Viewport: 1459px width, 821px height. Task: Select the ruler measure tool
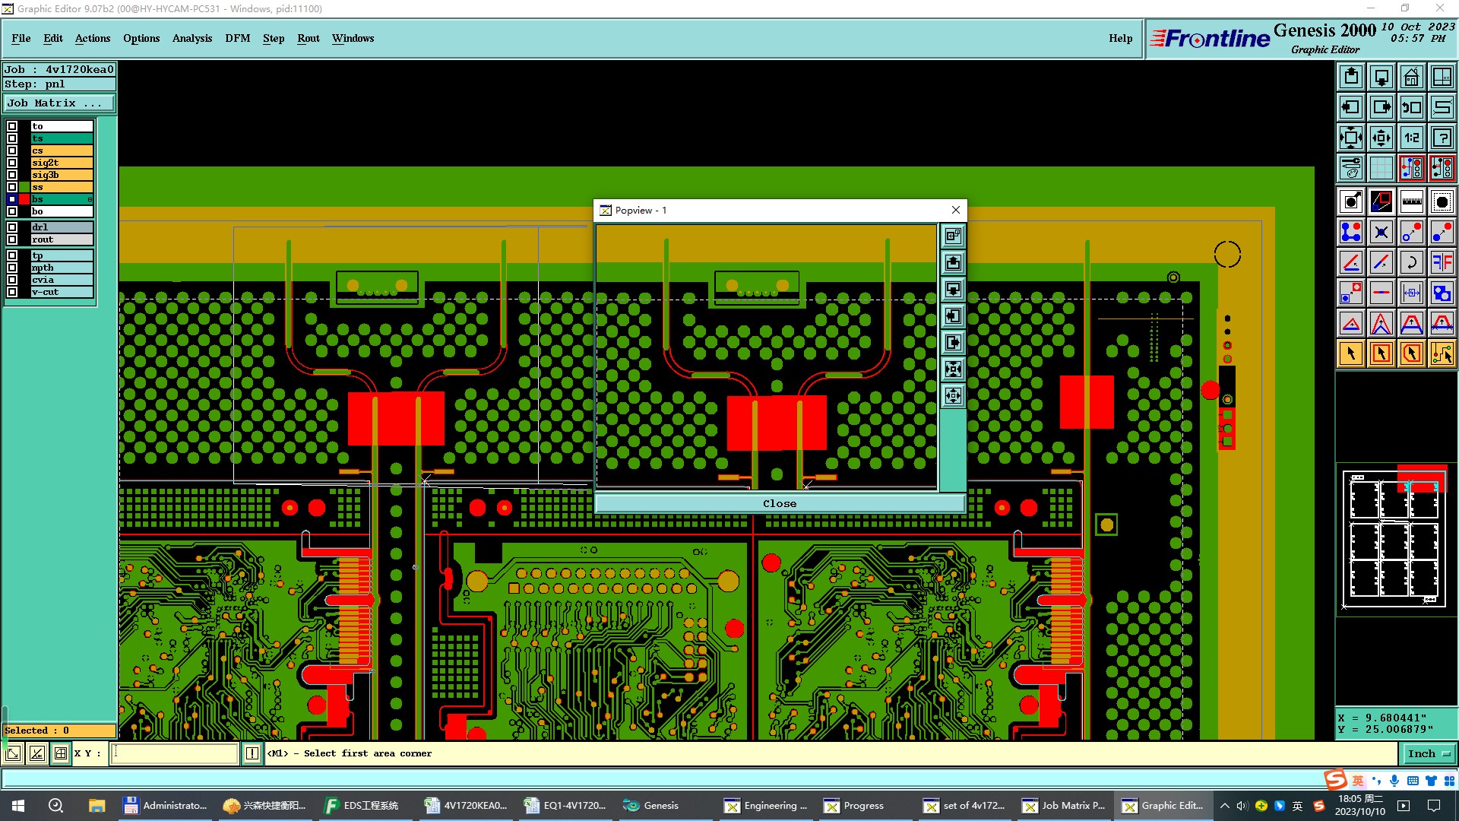point(1411,201)
